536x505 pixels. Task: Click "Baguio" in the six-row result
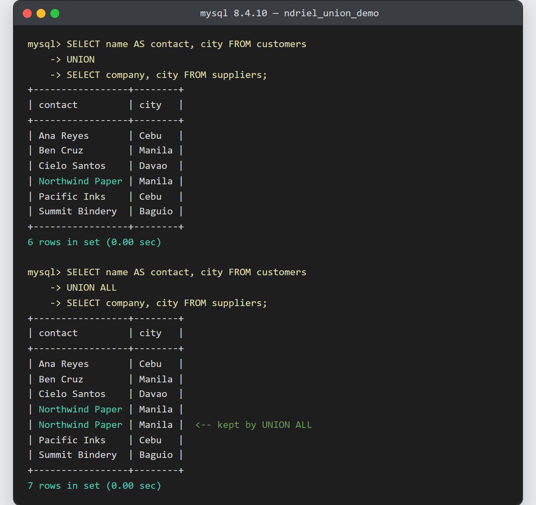coord(156,211)
